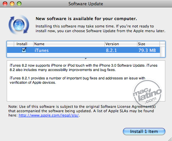
Task: Click the split pane divider handle
Action: tap(86, 59)
